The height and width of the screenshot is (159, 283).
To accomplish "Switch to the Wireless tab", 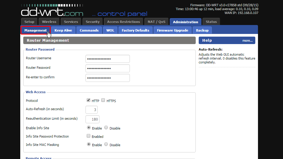I will point(49,22).
